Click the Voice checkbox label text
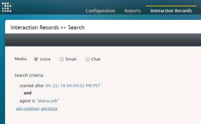Screen dimensions: 201x124 45,59
